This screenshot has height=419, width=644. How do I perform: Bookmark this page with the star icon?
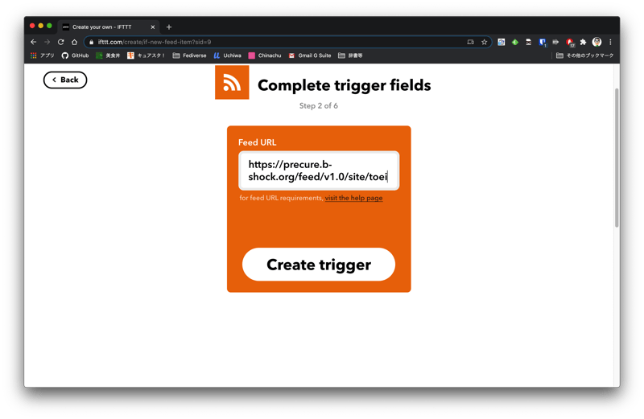485,42
